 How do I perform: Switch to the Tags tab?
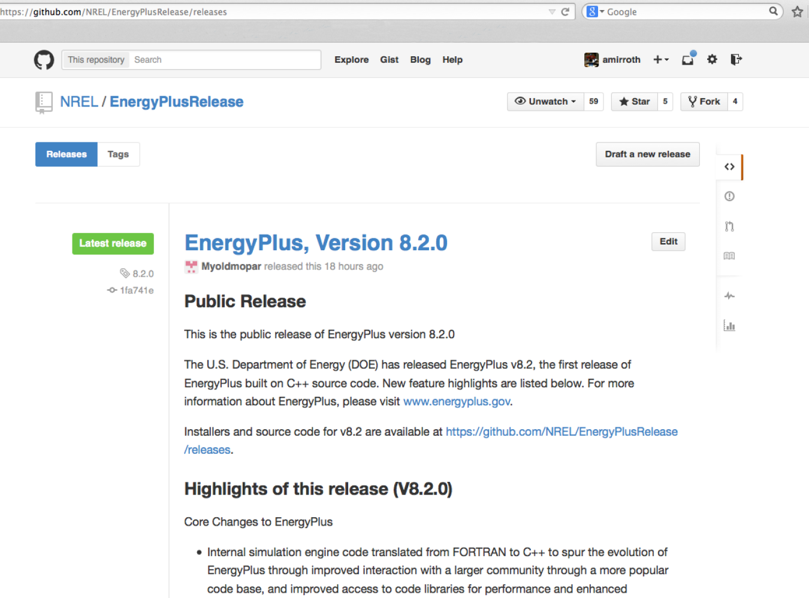click(x=118, y=154)
